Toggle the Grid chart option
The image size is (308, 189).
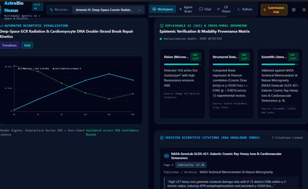(27, 45)
